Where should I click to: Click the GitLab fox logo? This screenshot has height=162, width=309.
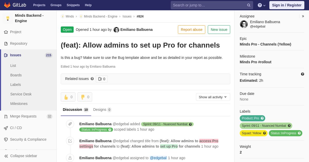[7, 5]
